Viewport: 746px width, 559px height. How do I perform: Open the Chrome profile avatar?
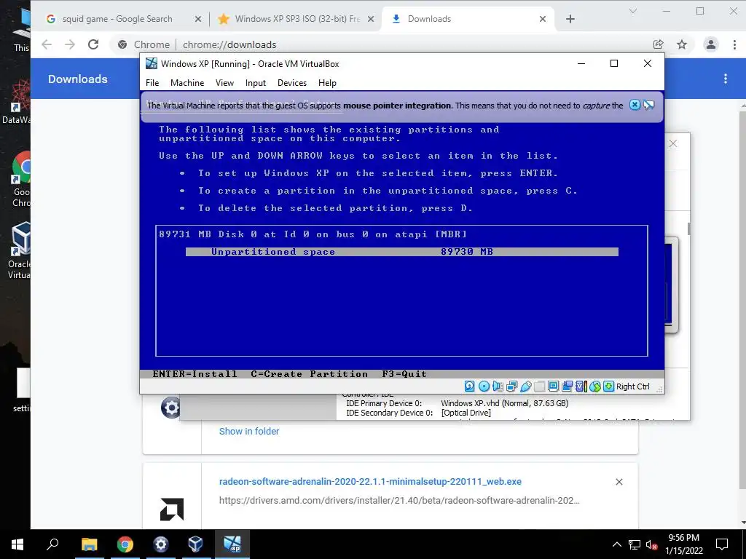(711, 44)
